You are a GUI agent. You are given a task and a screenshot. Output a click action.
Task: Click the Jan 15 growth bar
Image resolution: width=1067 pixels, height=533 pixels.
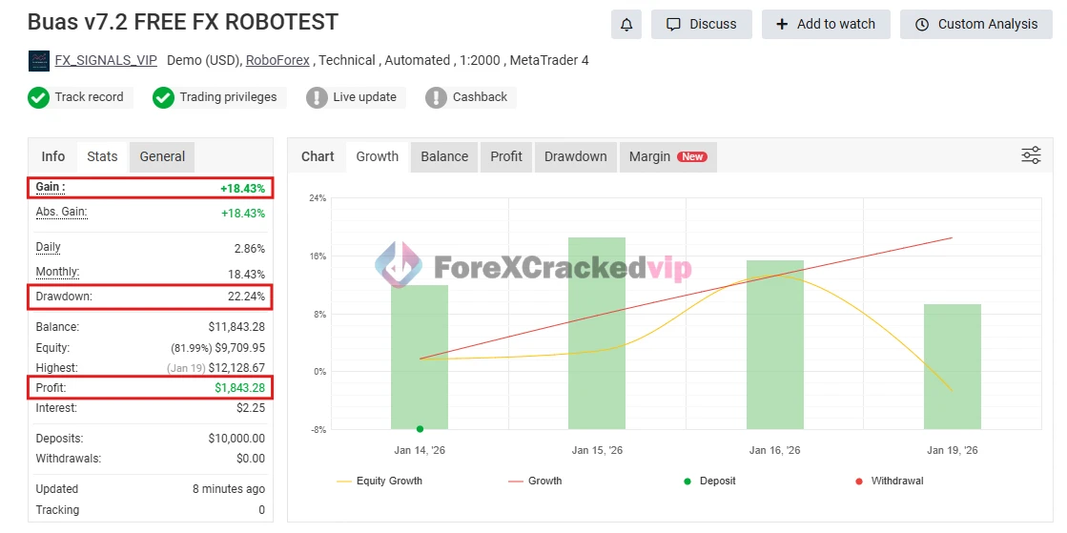coord(597,333)
